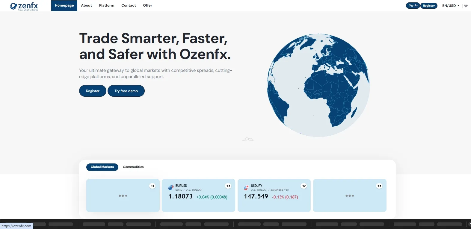Screen dimensions: 471x229
Task: Click the USDJPY symbol name
Action: point(256,186)
